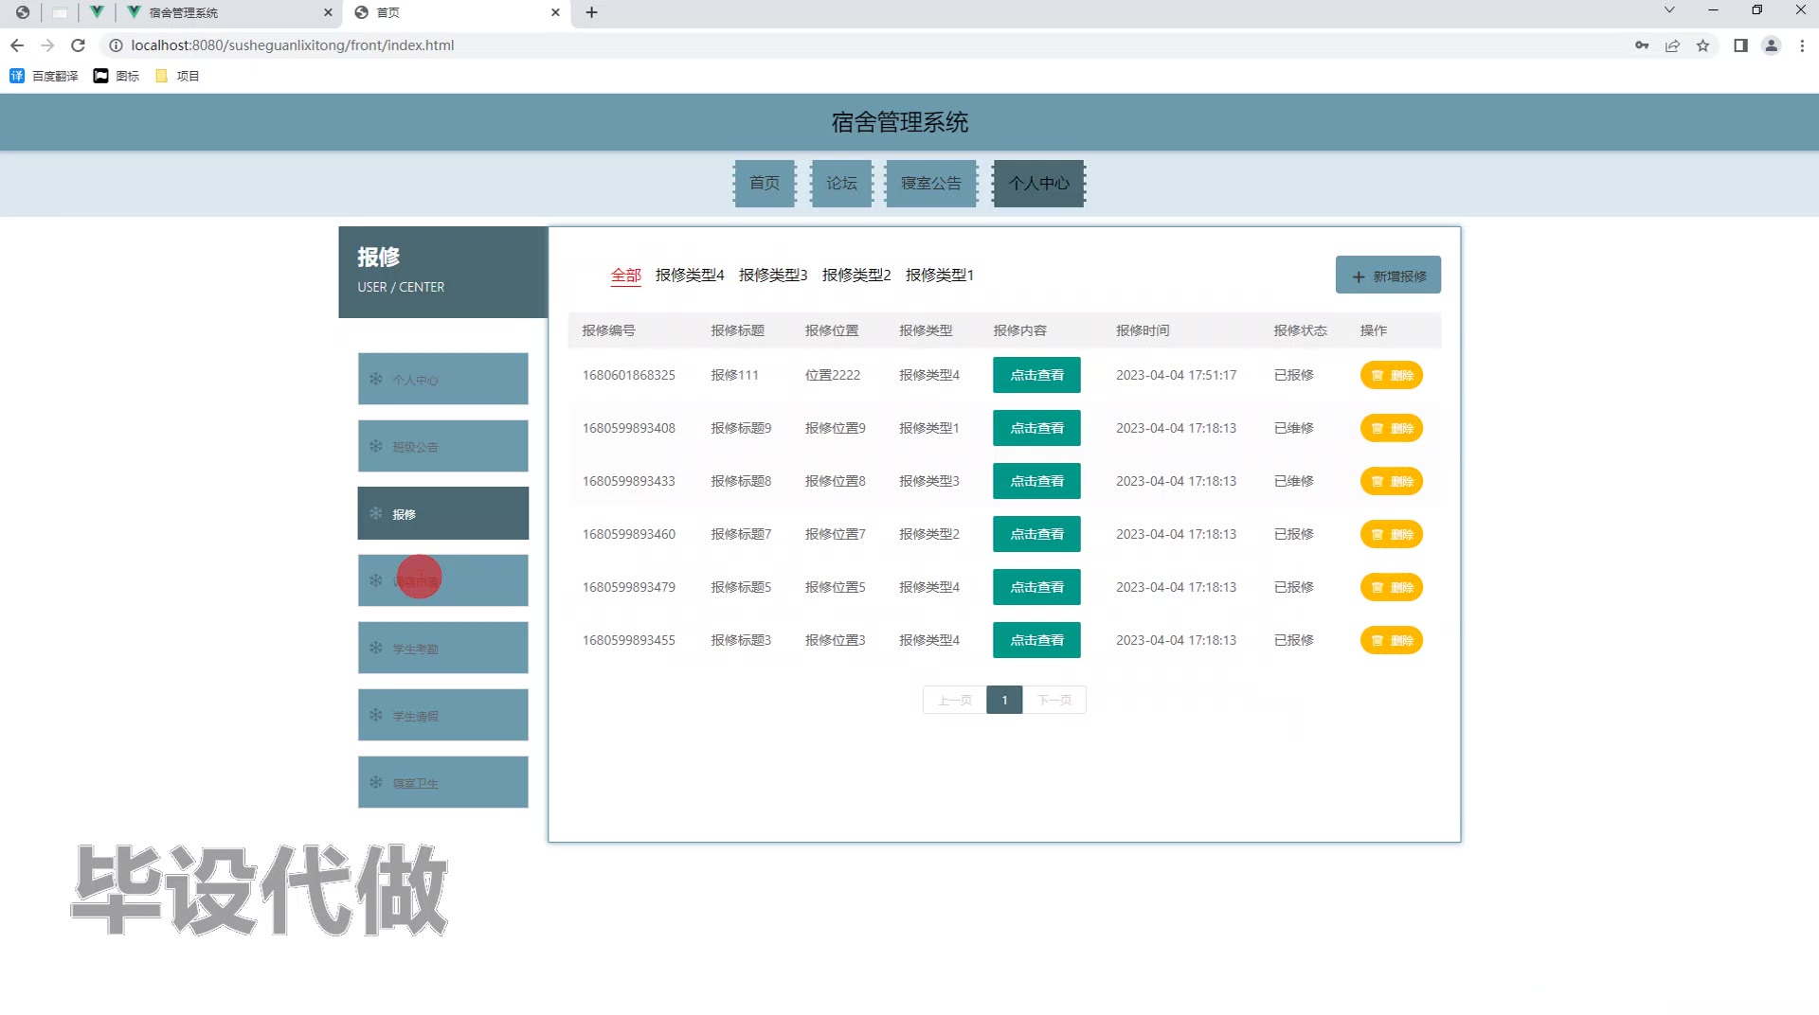Delete the 报修标题9 repair record
The height and width of the screenshot is (1015, 1819).
[x=1392, y=428]
